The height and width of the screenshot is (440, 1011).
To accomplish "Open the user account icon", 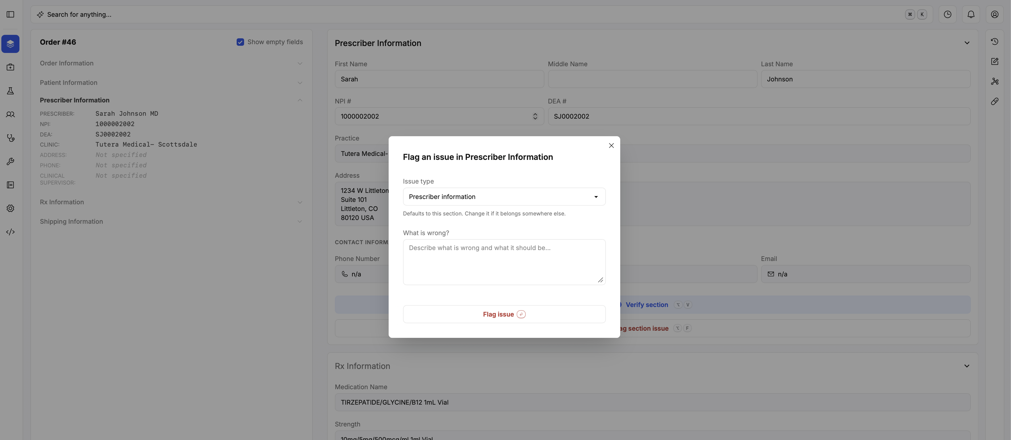I will click(994, 15).
